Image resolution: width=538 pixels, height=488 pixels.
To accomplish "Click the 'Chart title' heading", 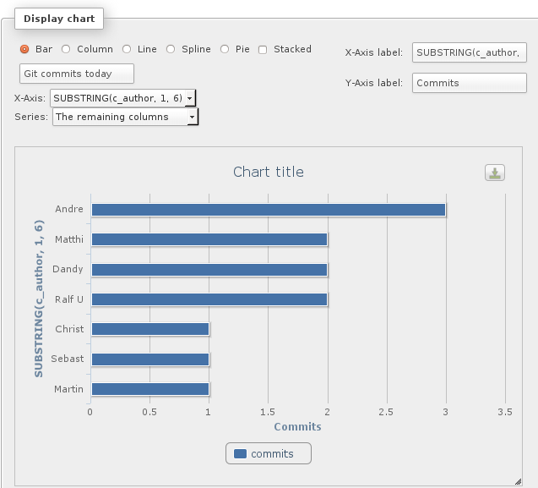I will click(x=269, y=172).
